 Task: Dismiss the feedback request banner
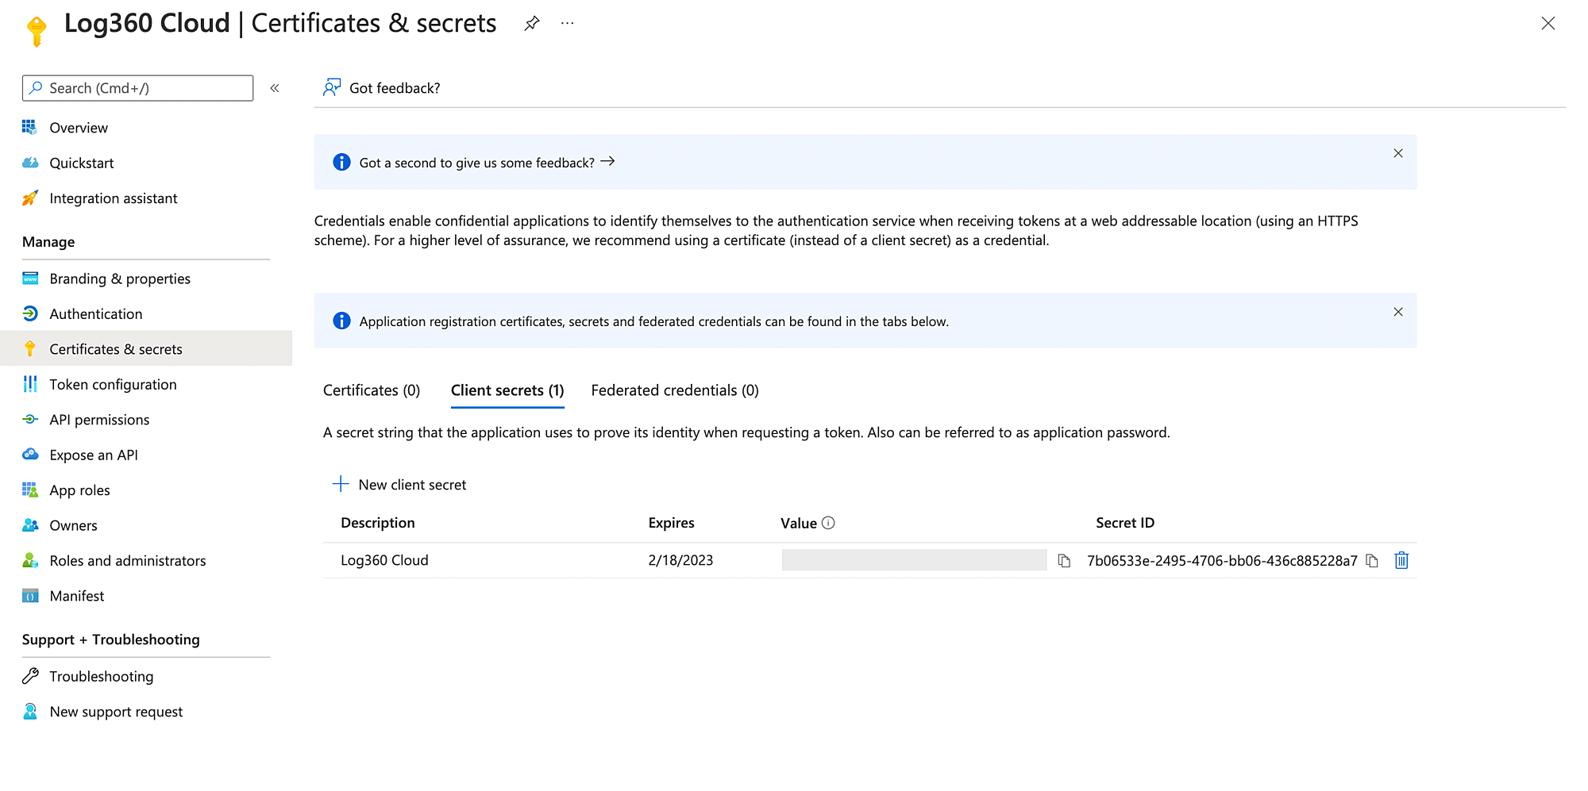click(1398, 153)
